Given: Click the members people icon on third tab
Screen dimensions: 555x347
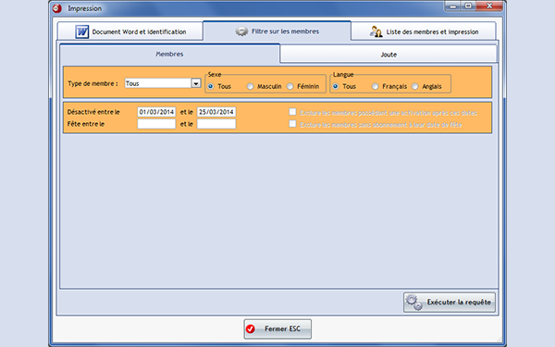Looking at the screenshot, I should point(376,31).
